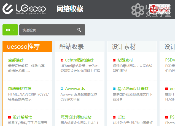Click description 韩雪冬/杨华/王飞月每周五
The image size is (175, 126).
tap(28, 123)
